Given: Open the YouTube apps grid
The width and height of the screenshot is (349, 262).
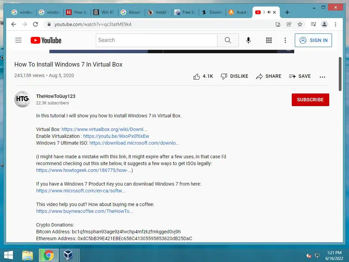Looking at the screenshot, I should [269, 40].
